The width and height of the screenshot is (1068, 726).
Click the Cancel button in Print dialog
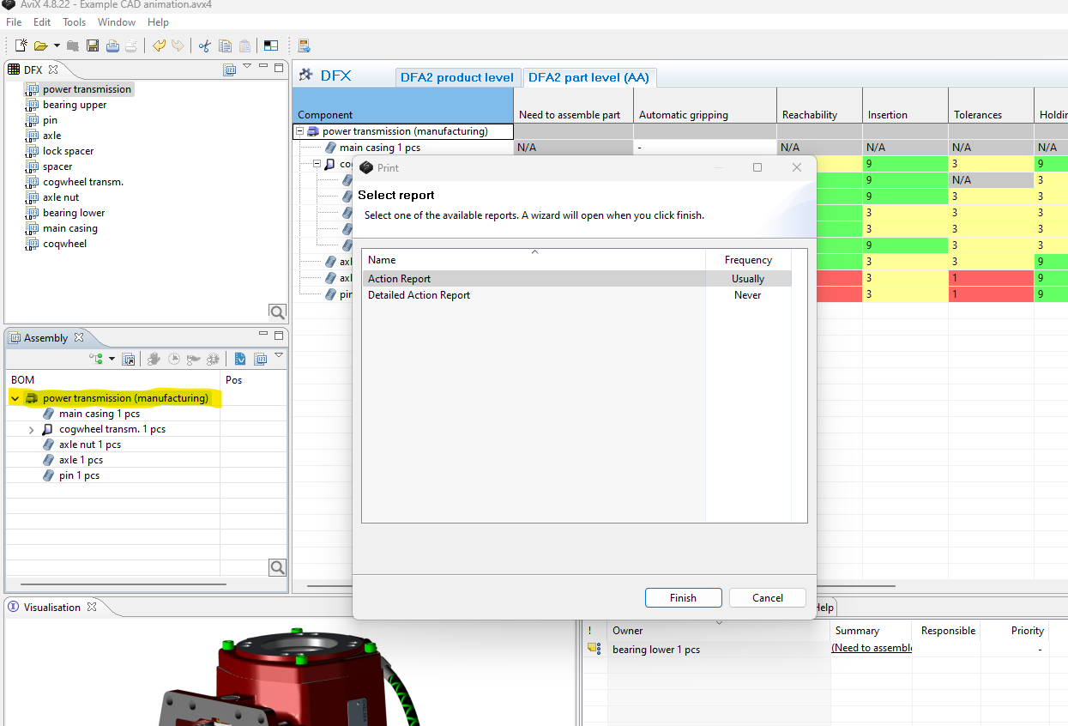(767, 598)
